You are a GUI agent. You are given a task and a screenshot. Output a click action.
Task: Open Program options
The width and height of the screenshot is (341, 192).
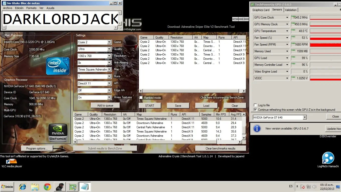pos(37,148)
